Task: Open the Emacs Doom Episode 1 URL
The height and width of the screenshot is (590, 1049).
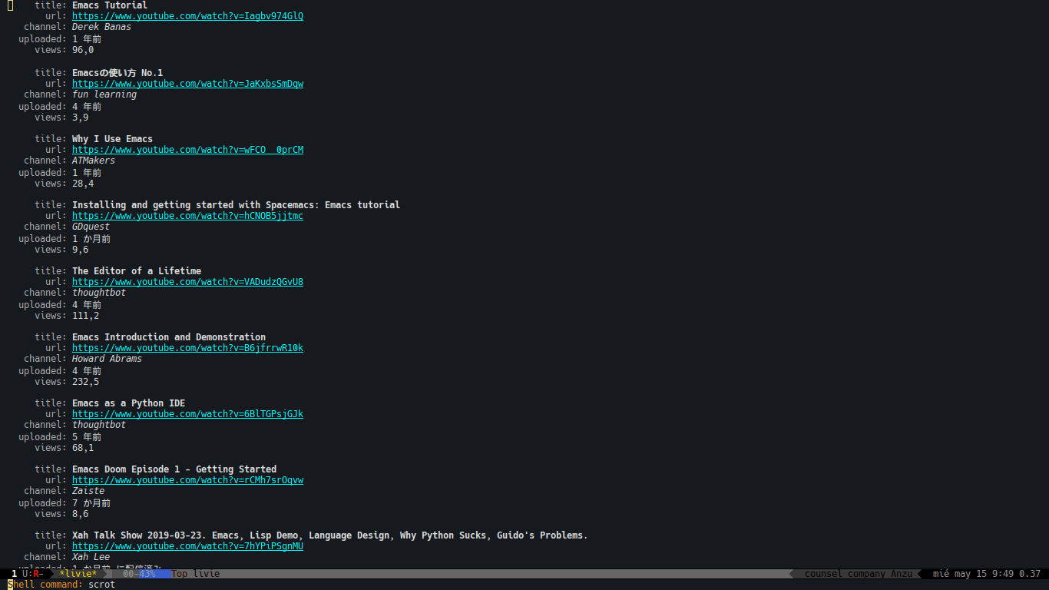Action: click(187, 480)
